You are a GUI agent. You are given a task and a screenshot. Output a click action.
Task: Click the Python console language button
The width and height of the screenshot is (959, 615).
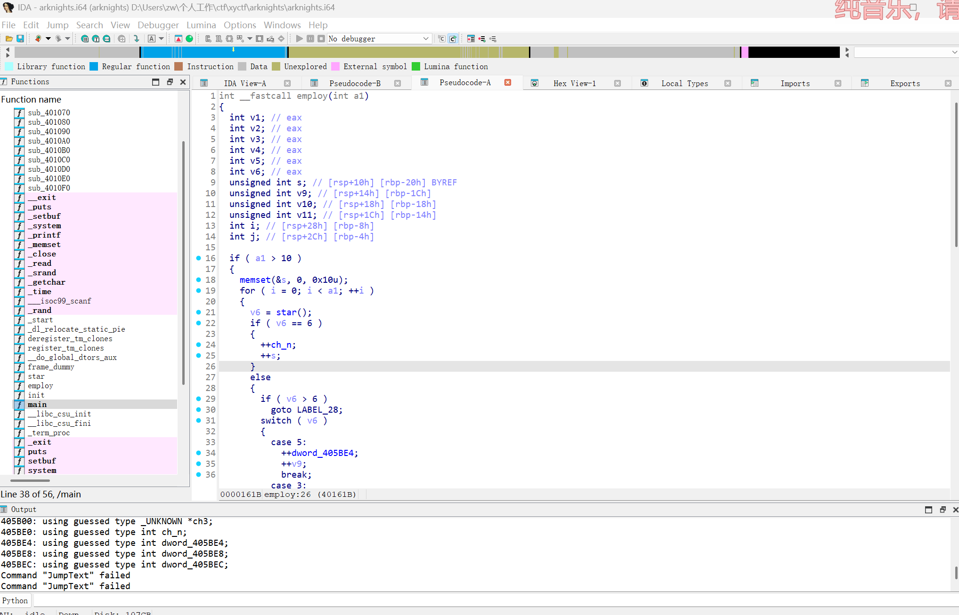point(15,600)
